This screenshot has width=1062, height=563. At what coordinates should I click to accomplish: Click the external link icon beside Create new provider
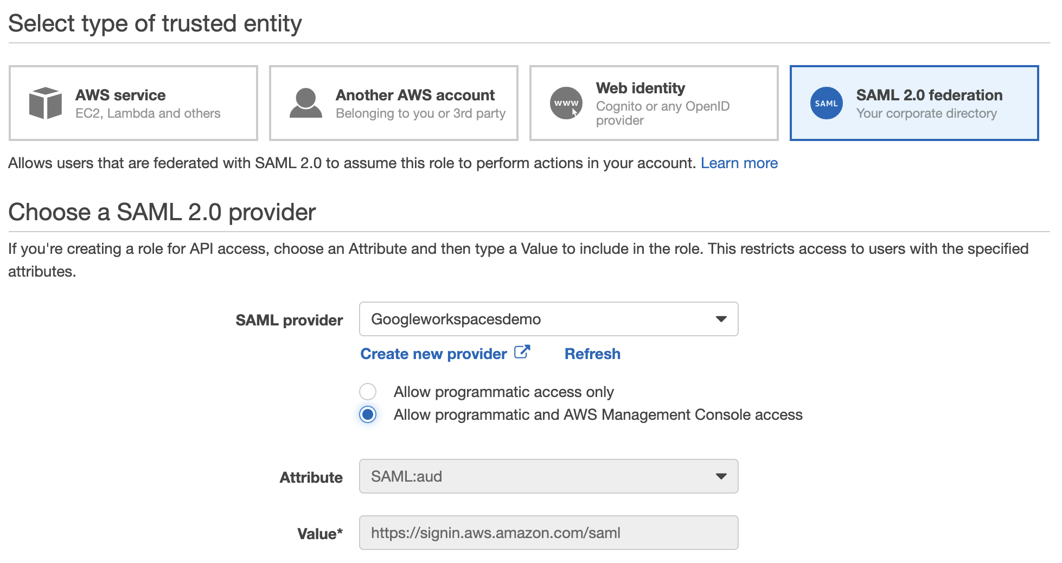point(522,353)
